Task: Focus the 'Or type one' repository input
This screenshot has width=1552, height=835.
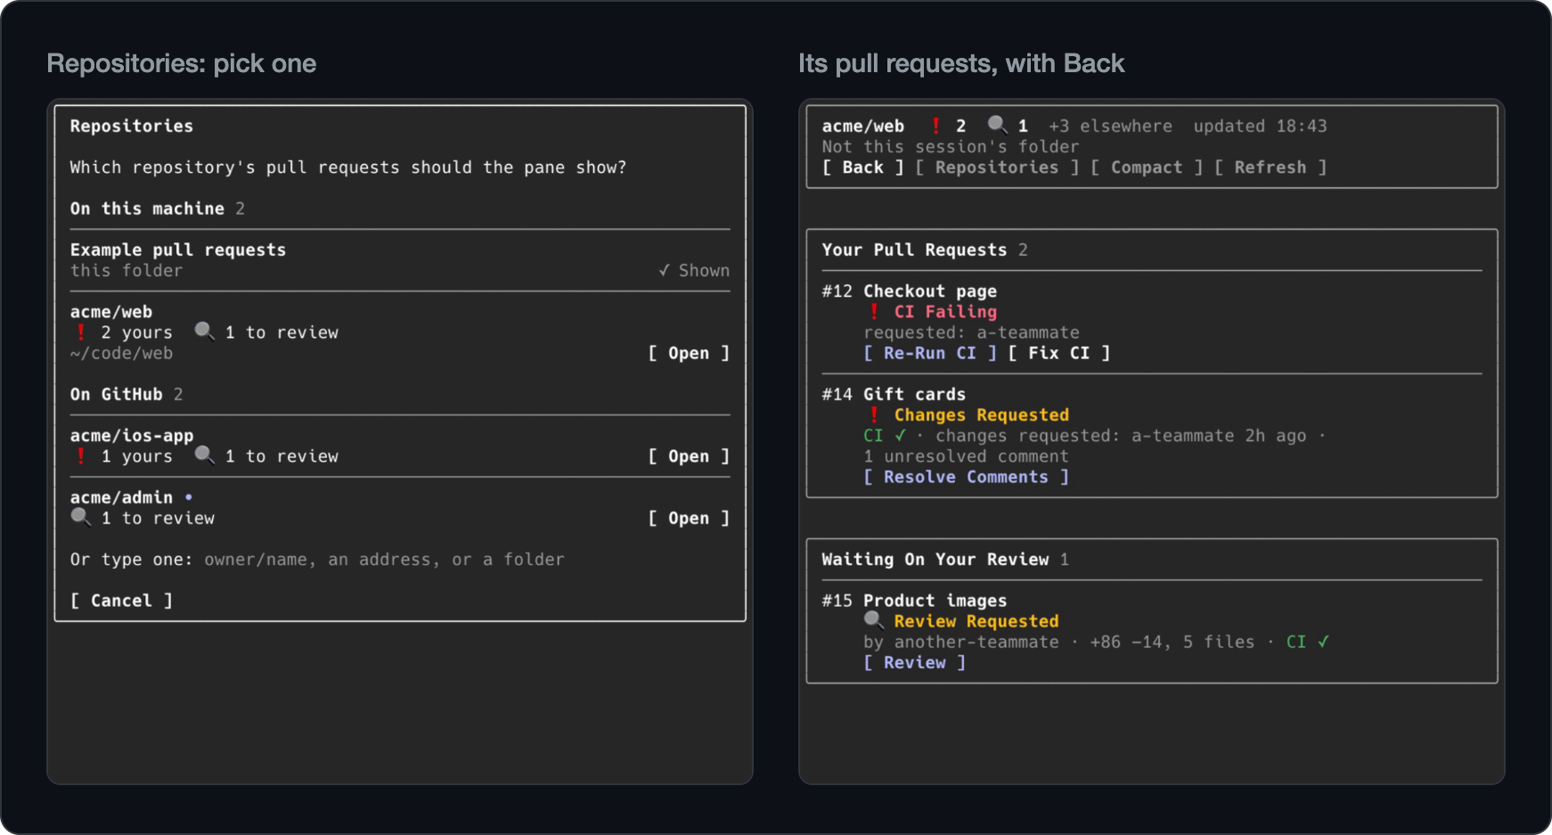Action: (384, 560)
